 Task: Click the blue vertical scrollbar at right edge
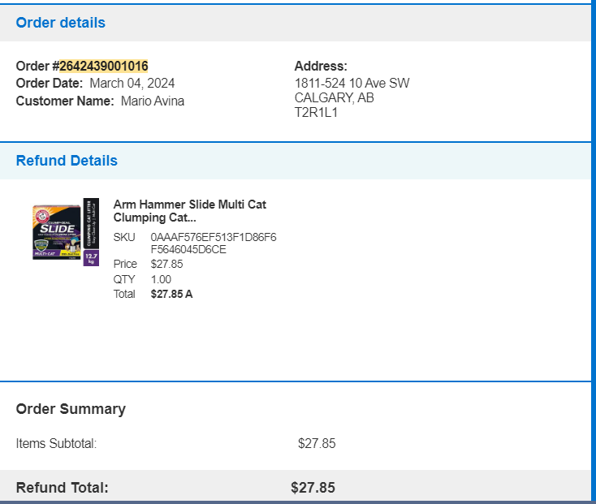tap(594, 251)
